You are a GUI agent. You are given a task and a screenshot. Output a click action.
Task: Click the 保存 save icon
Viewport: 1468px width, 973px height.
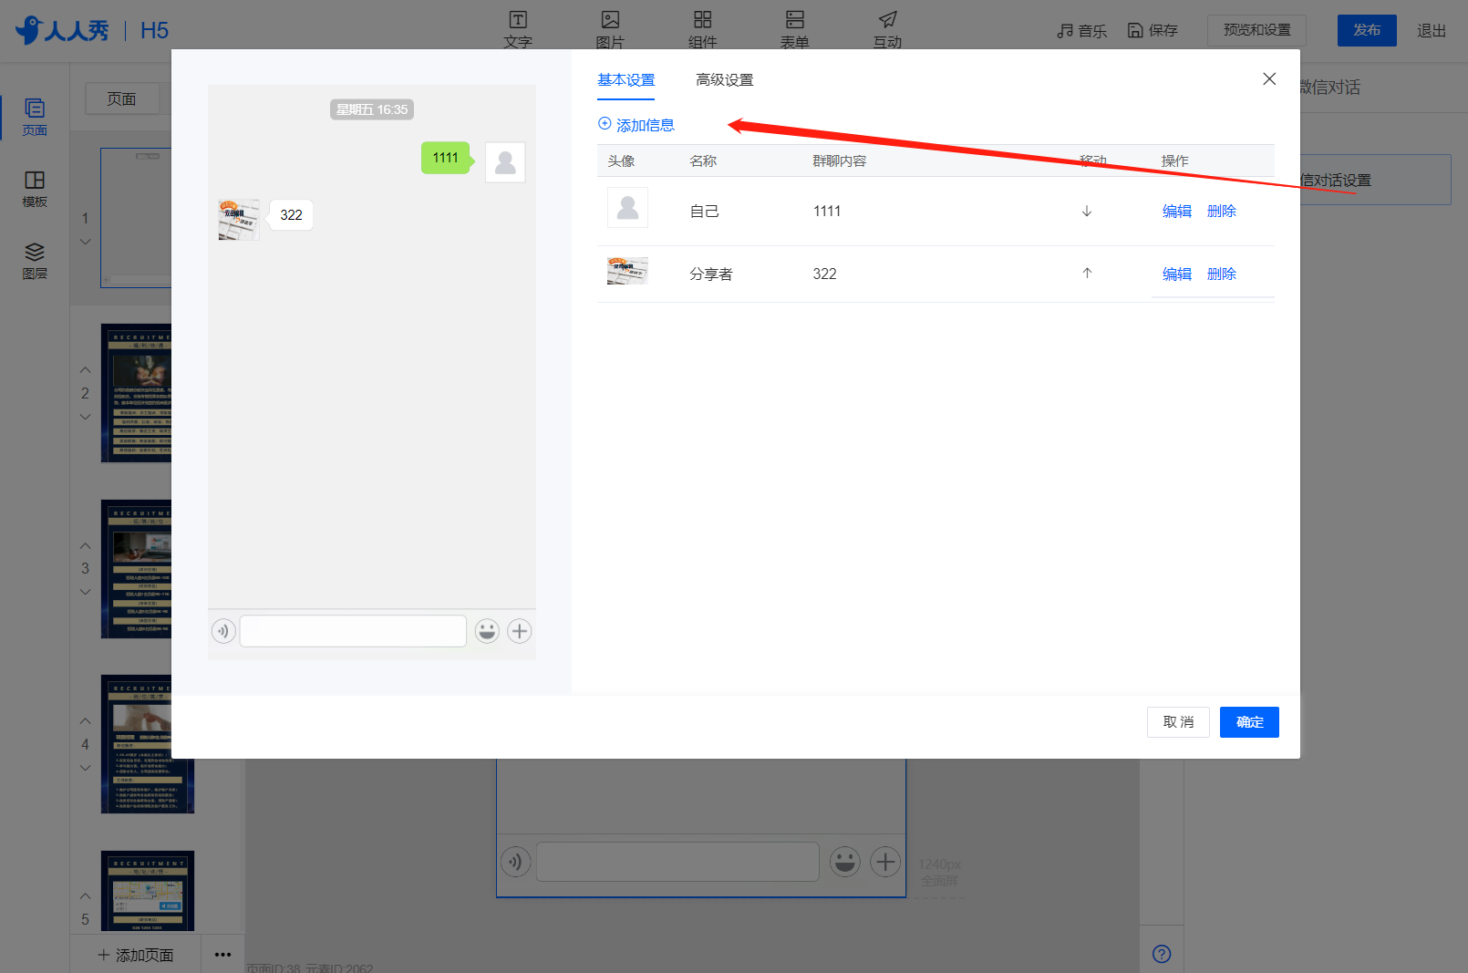coord(1135,30)
